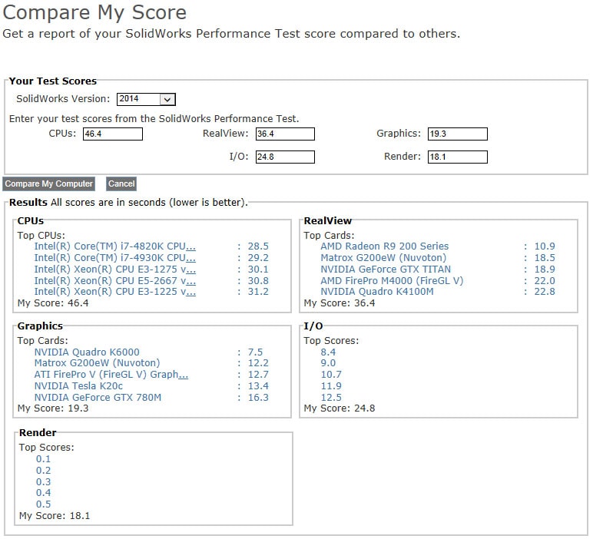Click the 10.9 RealView score link
Image resolution: width=593 pixels, height=539 pixels.
(x=545, y=246)
